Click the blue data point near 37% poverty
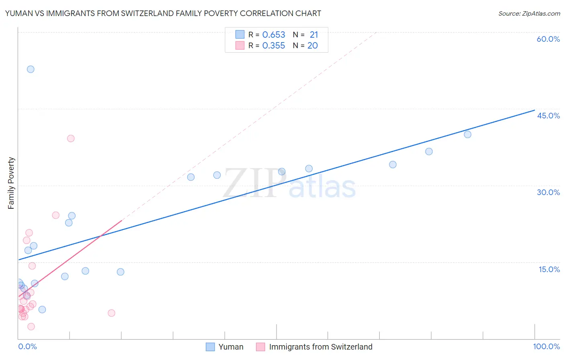 (429, 151)
